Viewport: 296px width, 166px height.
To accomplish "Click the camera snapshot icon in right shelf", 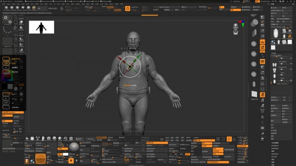I will pos(262,128).
